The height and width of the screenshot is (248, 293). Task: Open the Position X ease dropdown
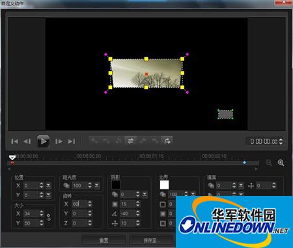[x=48, y=186]
